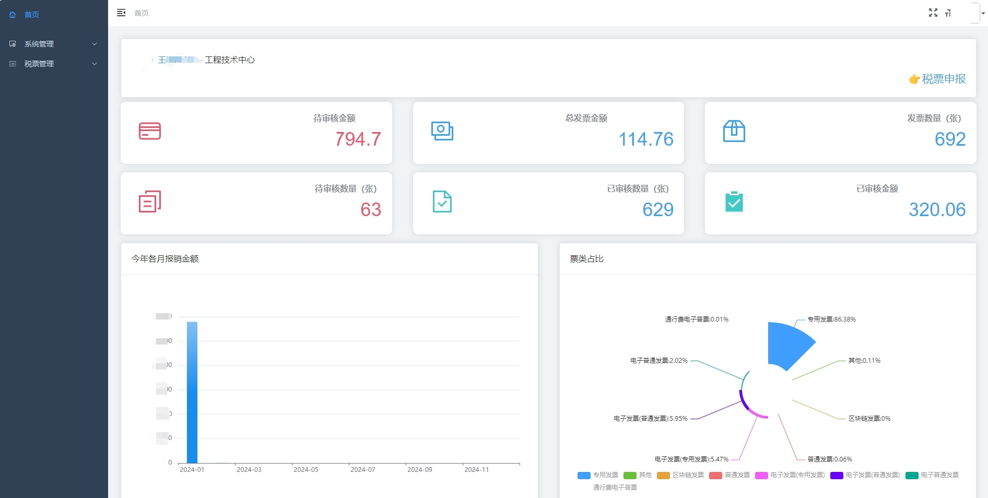988x498 pixels.
Task: Click the 2024-01 bar in chart
Action: pos(192,392)
